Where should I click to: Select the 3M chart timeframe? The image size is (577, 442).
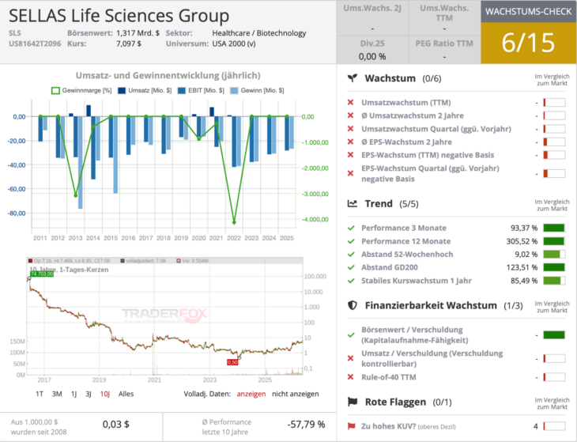pos(57,394)
